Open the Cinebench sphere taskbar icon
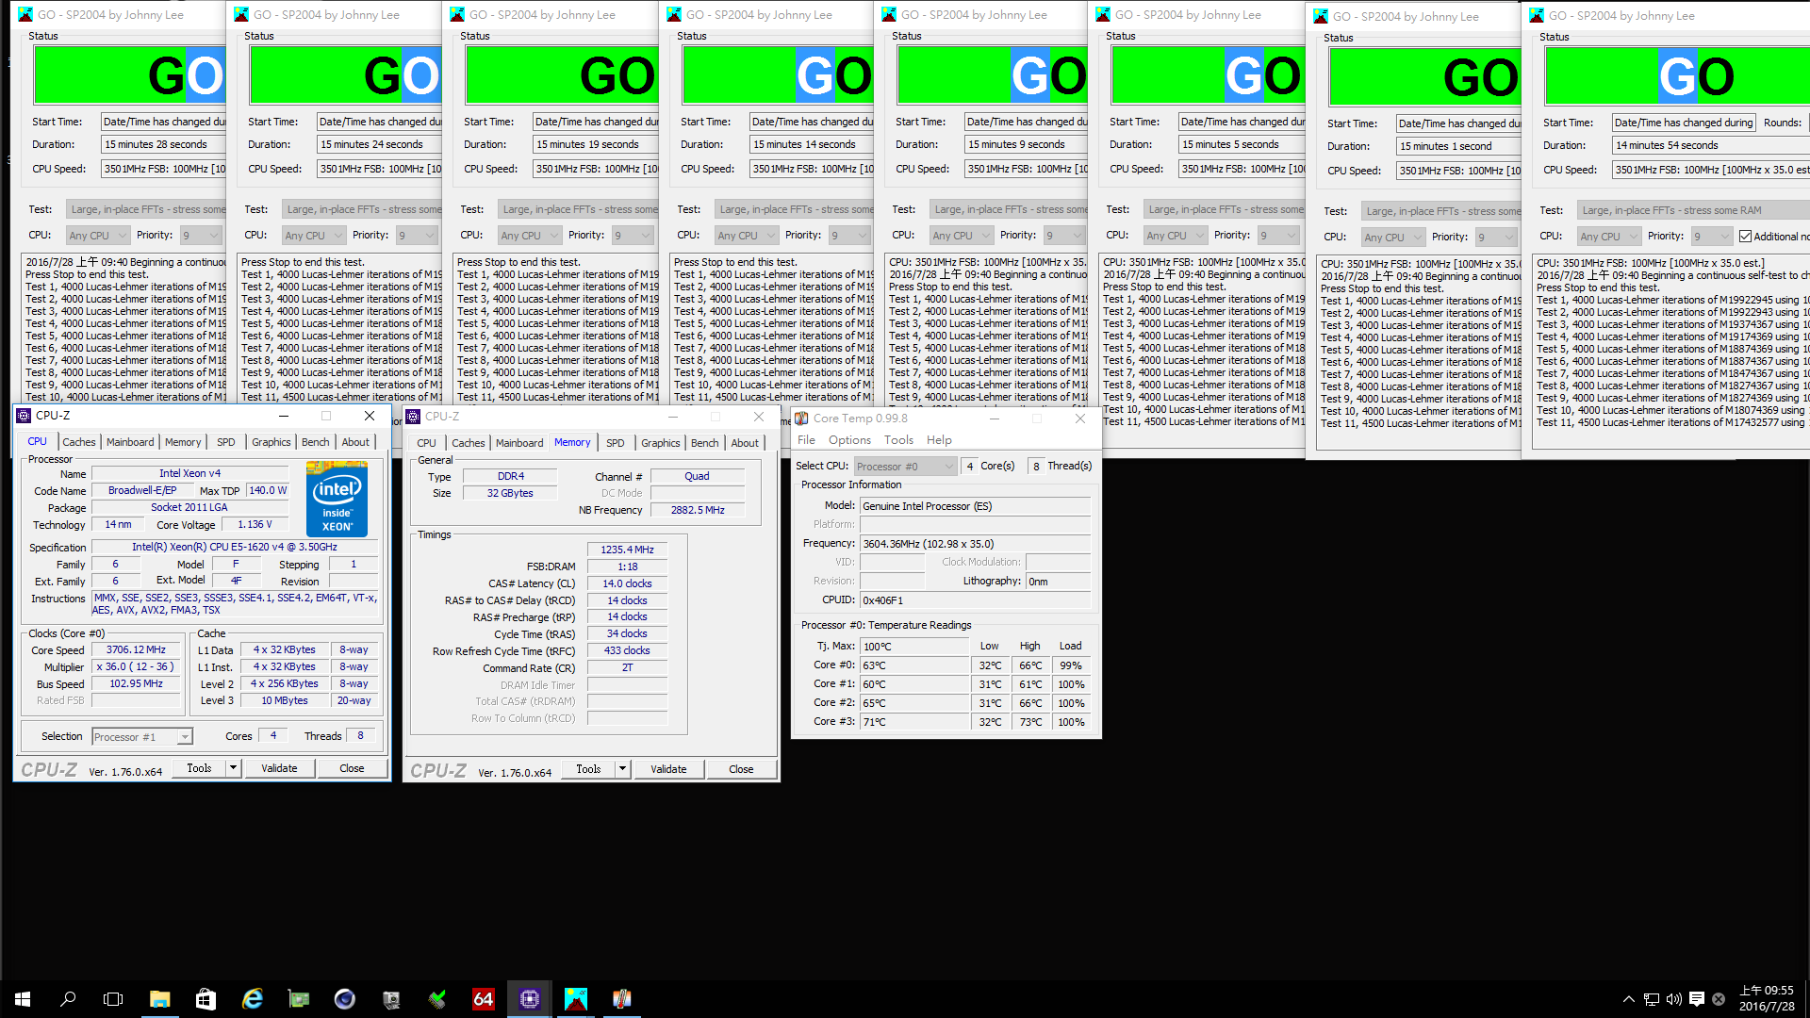This screenshot has width=1810, height=1018. pos(344,999)
